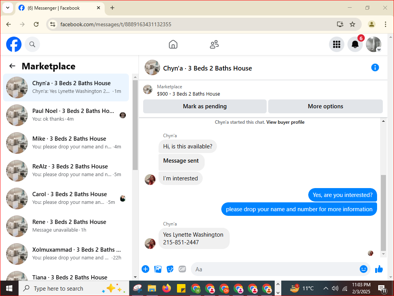Screen dimensions: 394x296
Task: Open site information icon in address bar
Action: [53, 24]
